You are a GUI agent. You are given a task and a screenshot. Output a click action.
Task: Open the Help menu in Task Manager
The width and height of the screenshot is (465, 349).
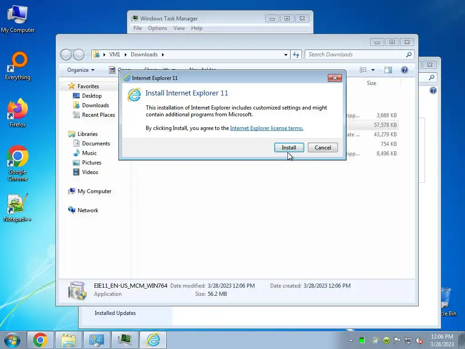(197, 28)
